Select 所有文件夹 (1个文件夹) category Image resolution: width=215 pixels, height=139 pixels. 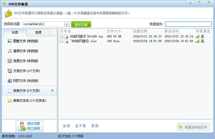pos(30,101)
